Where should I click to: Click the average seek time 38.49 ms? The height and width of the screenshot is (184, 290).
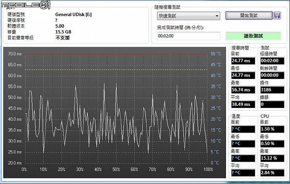243,104
